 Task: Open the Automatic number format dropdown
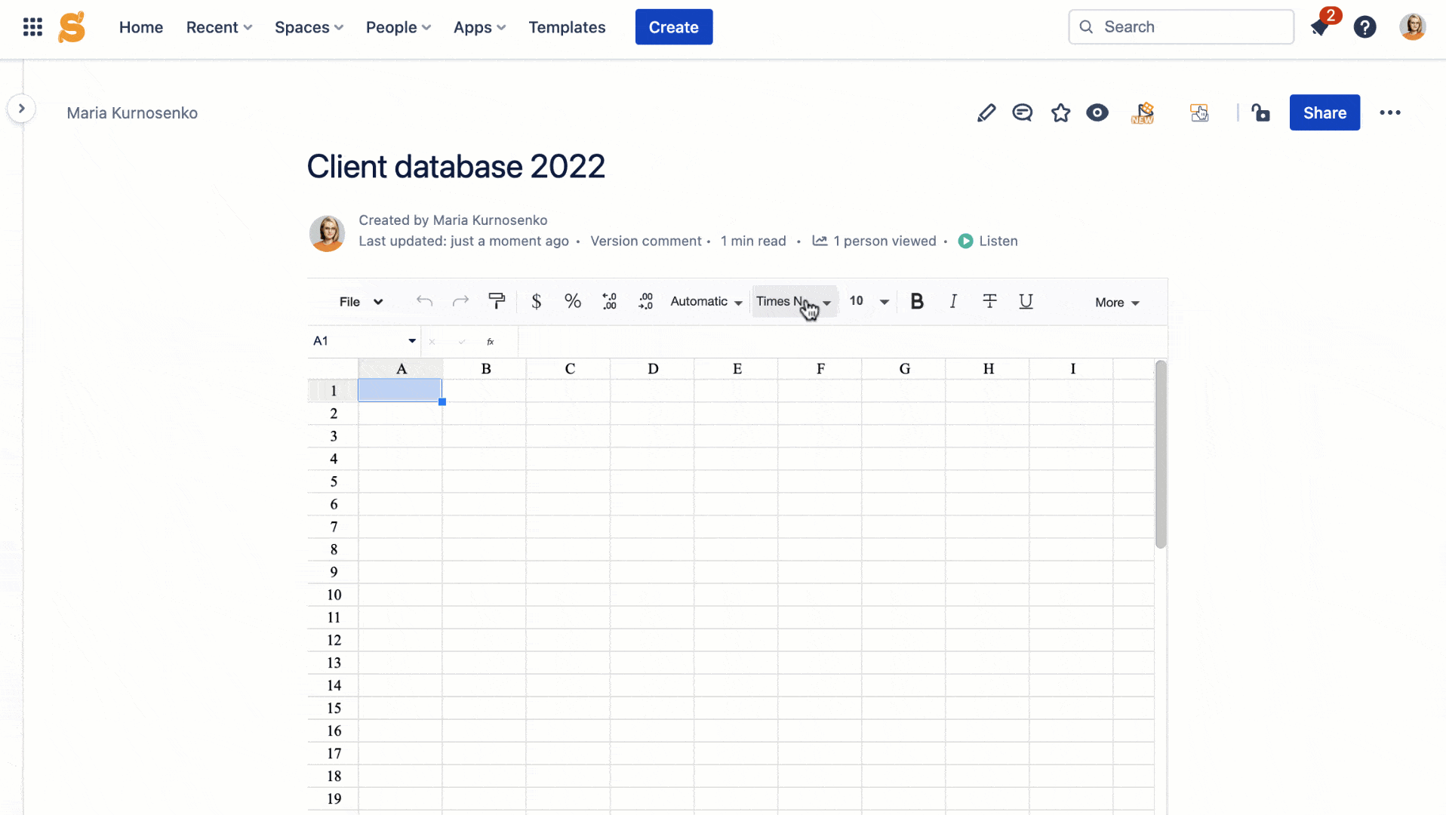coord(706,302)
